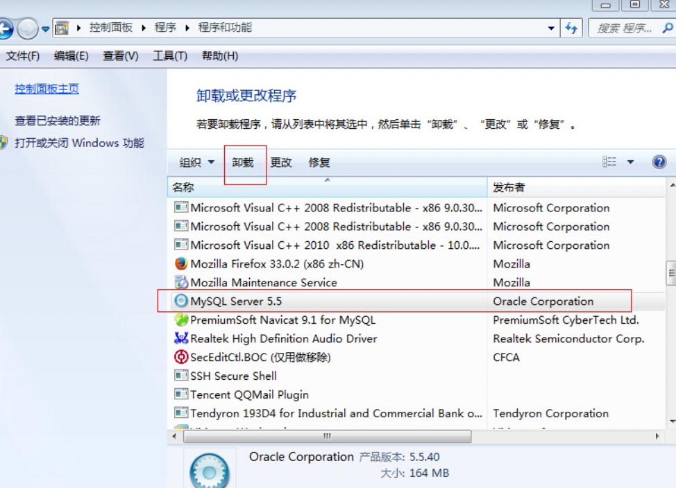Click the Back navigation arrow button
Screen dimensions: 676x488
click(x=5, y=28)
